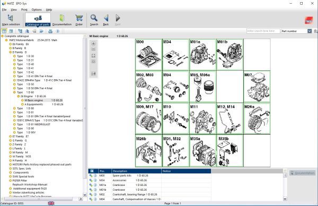Click the search term input field

tap(263, 31)
